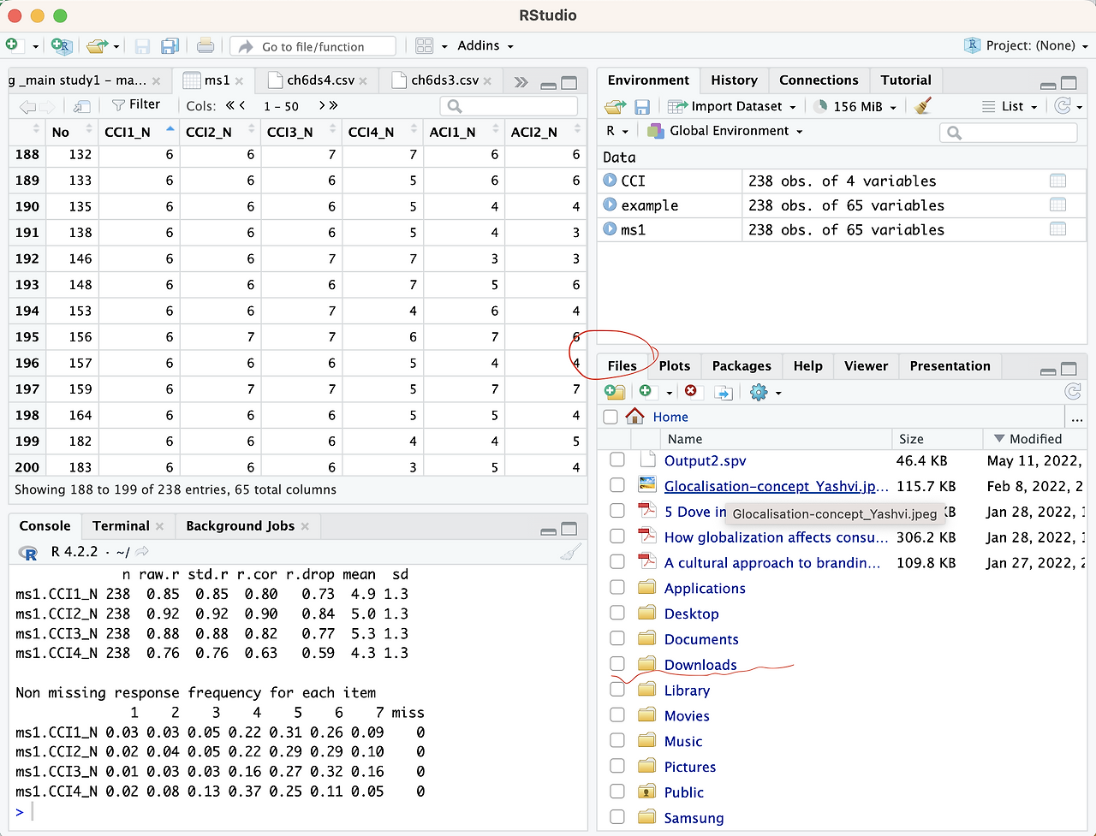This screenshot has height=836, width=1096.
Task: Click the Delete icon in Files pane
Action: pos(691,391)
